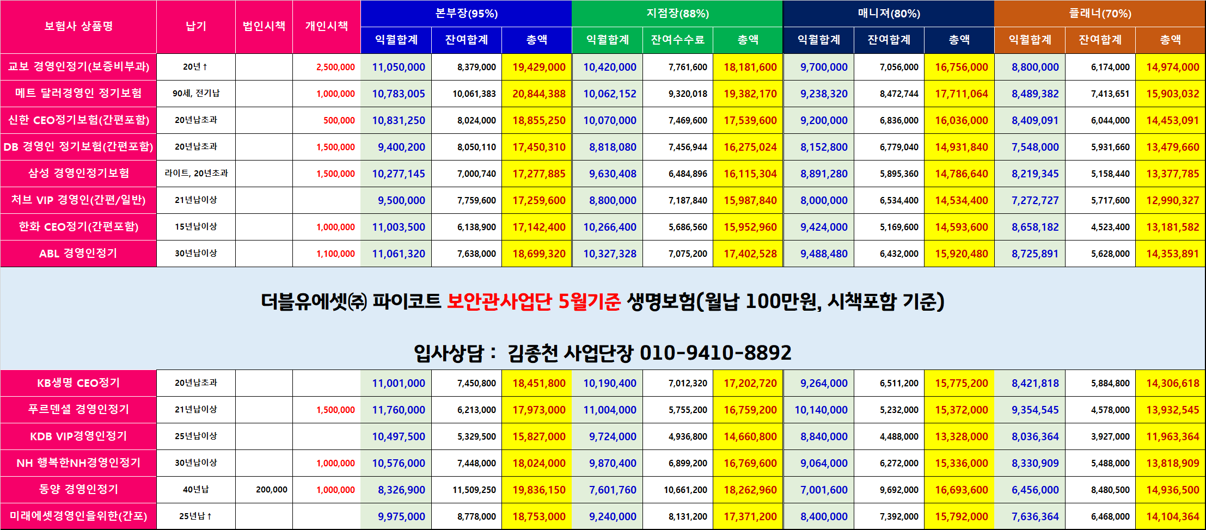Click the 'NH 행복한NH경영인정기' row label
Image resolution: width=1206 pixels, height=530 pixels.
click(78, 463)
